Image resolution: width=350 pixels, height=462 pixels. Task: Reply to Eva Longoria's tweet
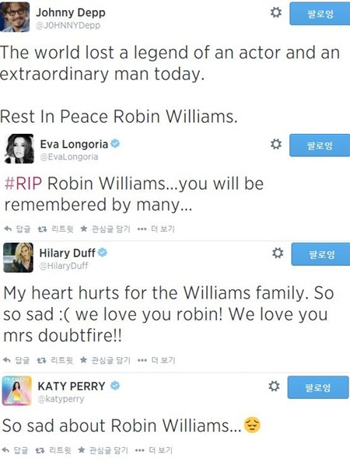coord(17,229)
